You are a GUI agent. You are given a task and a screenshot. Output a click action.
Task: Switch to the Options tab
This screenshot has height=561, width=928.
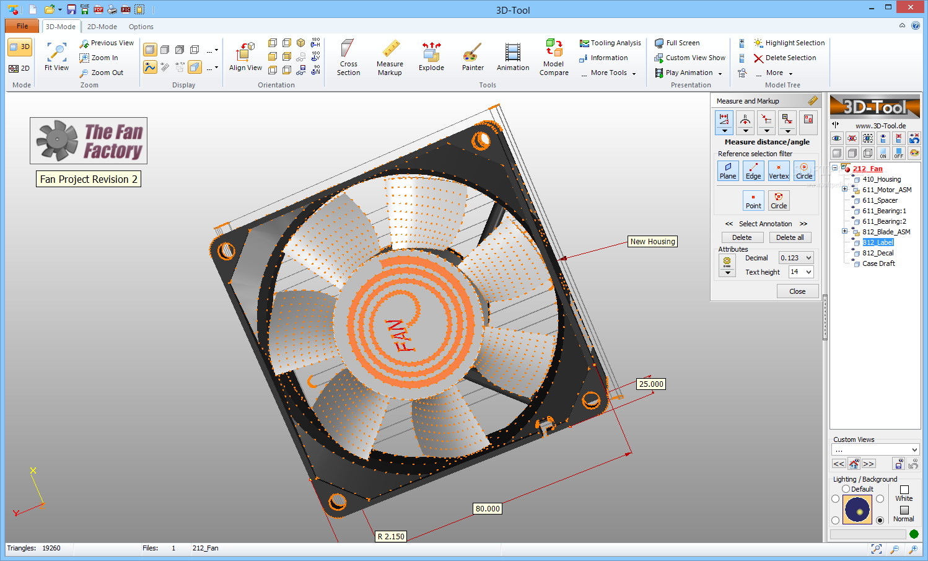click(x=141, y=27)
